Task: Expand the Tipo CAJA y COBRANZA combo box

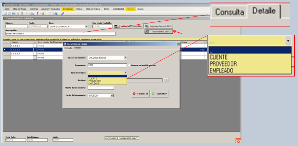Action: (86, 26)
